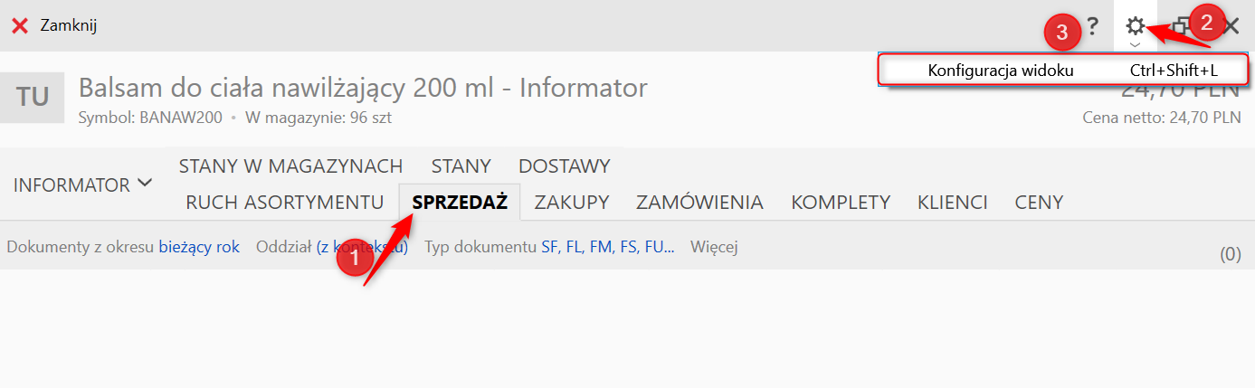1255x388 pixels.
Task: Switch to the Klienci tab
Action: pyautogui.click(x=952, y=202)
